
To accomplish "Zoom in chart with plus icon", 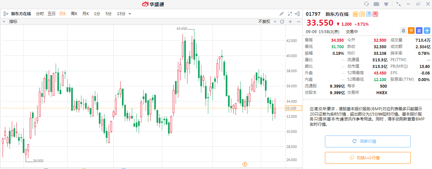I will coord(290,22).
